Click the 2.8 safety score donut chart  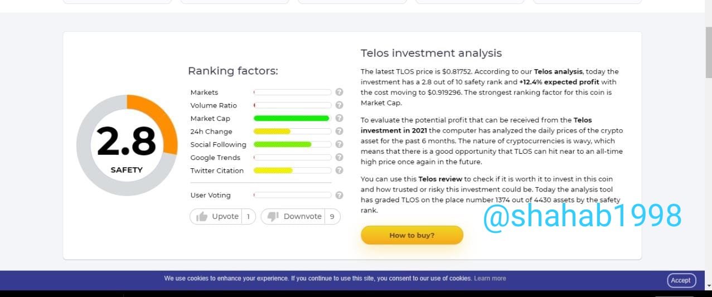[127, 145]
